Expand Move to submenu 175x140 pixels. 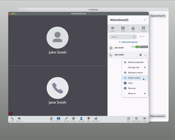[x=135, y=93]
